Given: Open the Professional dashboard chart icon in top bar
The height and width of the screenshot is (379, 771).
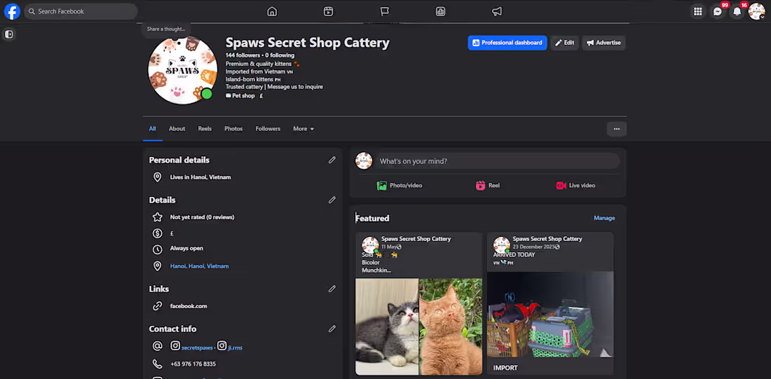Looking at the screenshot, I should pyautogui.click(x=441, y=11).
